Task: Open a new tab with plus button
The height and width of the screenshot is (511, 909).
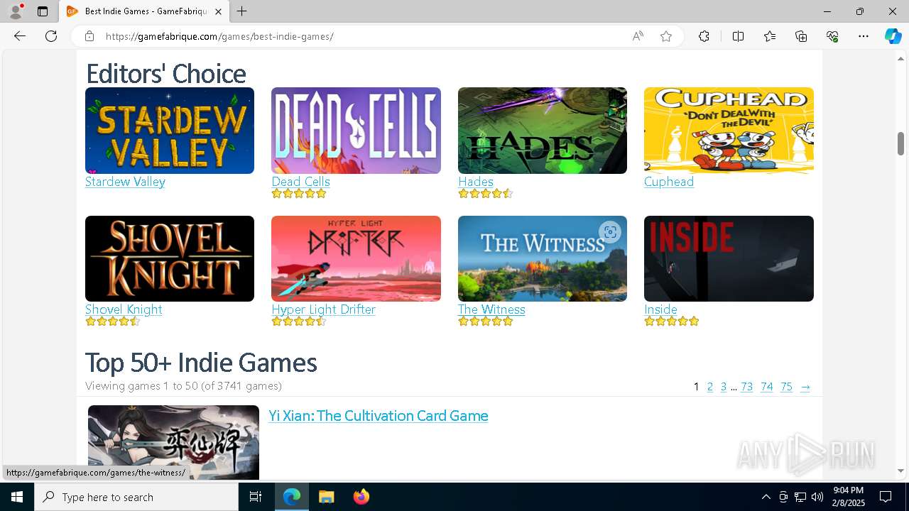Action: (242, 11)
